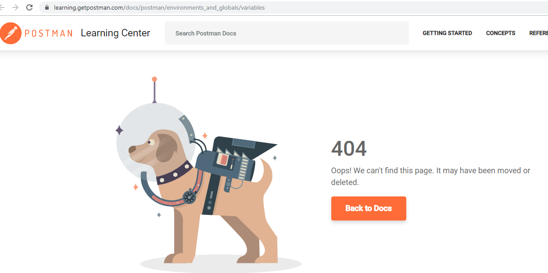Click the Oops can't find this page message
The width and height of the screenshot is (548, 273).
(430, 176)
